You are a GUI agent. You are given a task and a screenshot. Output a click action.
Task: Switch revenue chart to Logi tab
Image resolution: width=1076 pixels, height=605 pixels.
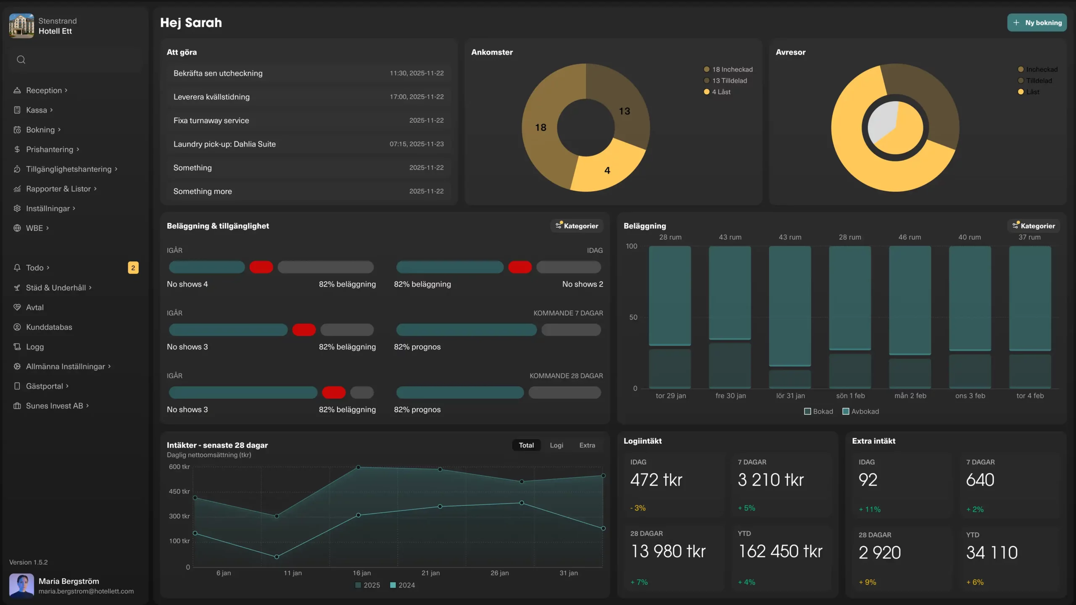click(x=556, y=445)
